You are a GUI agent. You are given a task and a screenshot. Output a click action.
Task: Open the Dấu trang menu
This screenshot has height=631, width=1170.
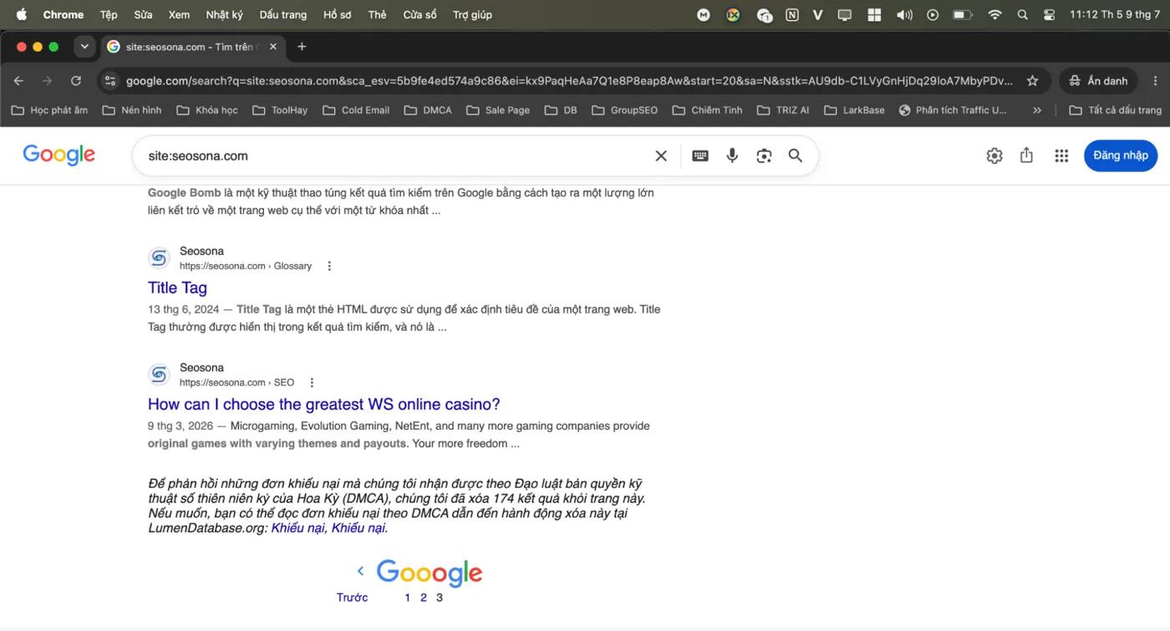[283, 14]
